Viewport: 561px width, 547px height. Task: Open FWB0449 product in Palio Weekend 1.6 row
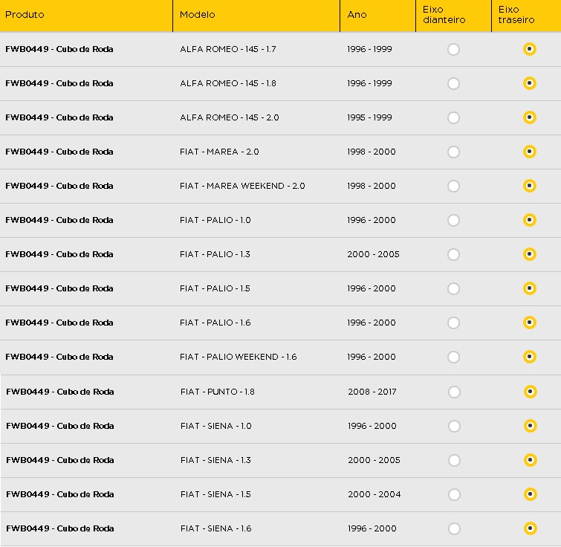(x=59, y=357)
